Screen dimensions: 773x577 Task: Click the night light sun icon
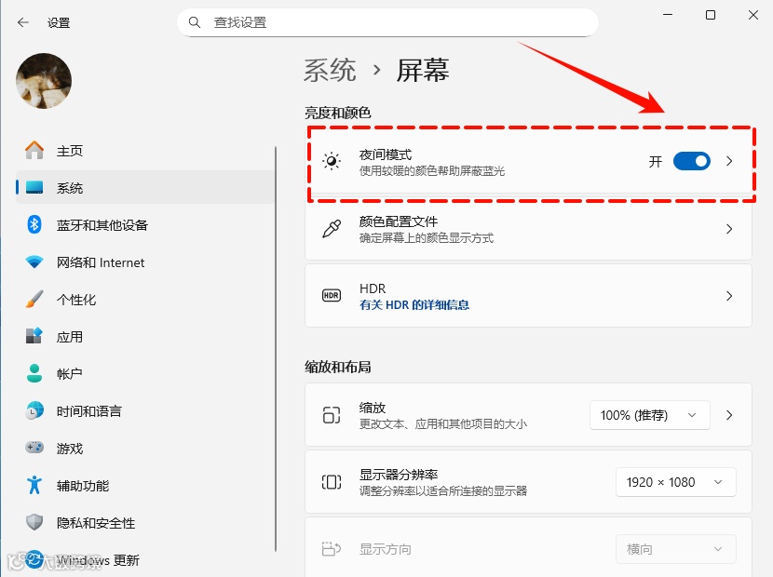coord(332,161)
